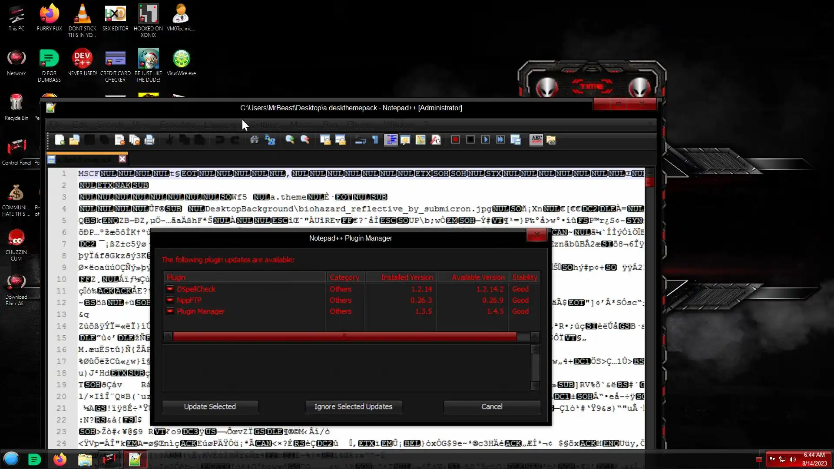Toggle the DSpellCheck plugin checkbox
This screenshot has height=469, width=834.
(x=170, y=289)
